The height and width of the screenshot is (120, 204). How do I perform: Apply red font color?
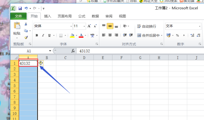click(81, 35)
